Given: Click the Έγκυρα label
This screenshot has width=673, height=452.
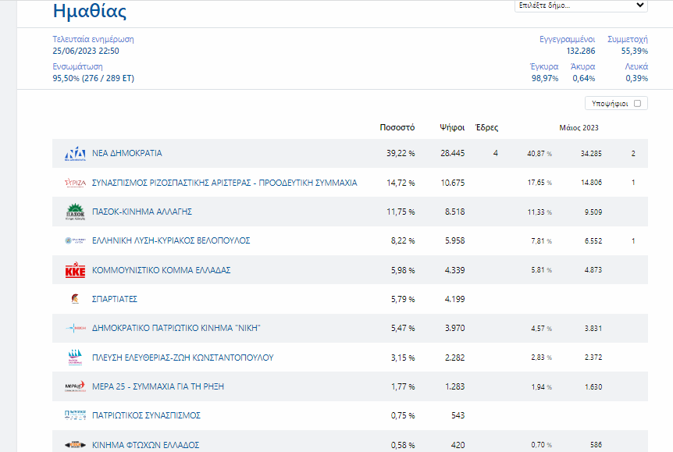Looking at the screenshot, I should pyautogui.click(x=544, y=67).
